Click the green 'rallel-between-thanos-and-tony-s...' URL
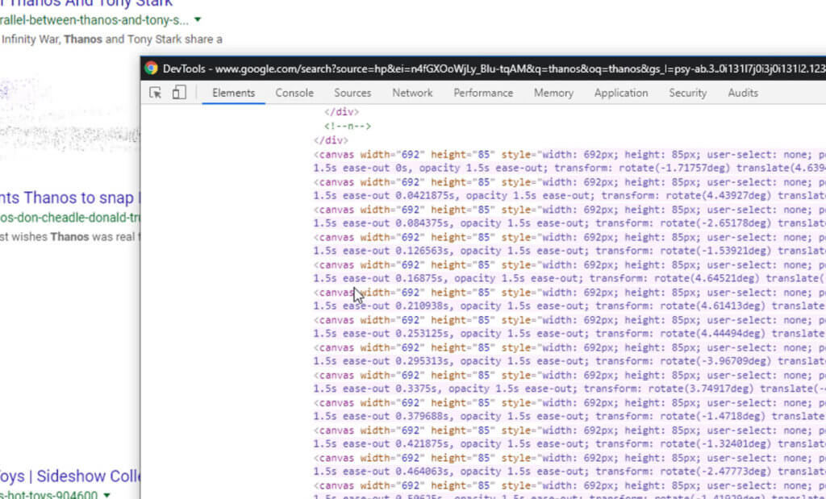 (x=94, y=20)
